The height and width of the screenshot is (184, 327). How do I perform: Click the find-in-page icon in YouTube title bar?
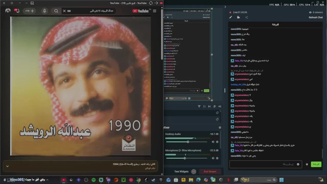point(32,3)
